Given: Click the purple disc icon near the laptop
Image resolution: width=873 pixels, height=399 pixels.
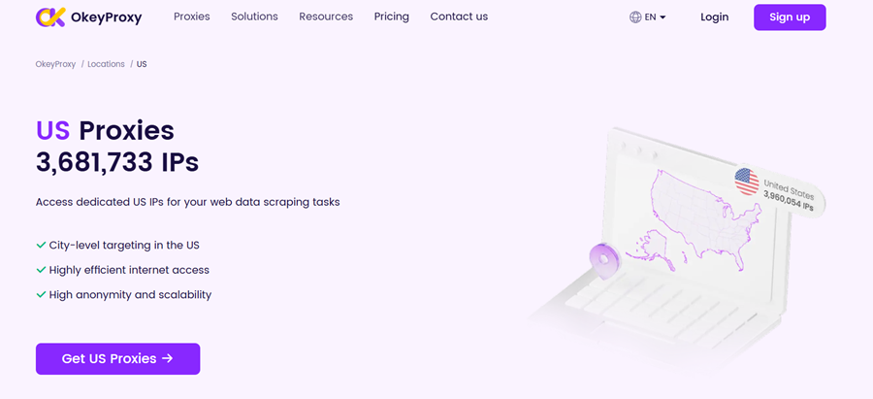Looking at the screenshot, I should [604, 259].
